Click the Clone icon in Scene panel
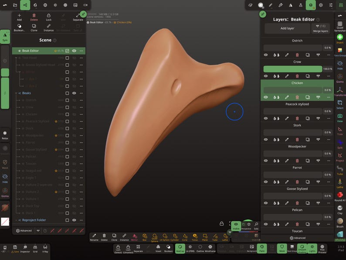Screen dimensions: 346x260 click(x=34, y=27)
